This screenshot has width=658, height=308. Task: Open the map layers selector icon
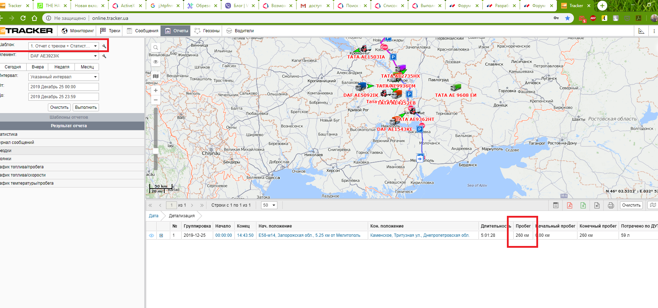[155, 76]
